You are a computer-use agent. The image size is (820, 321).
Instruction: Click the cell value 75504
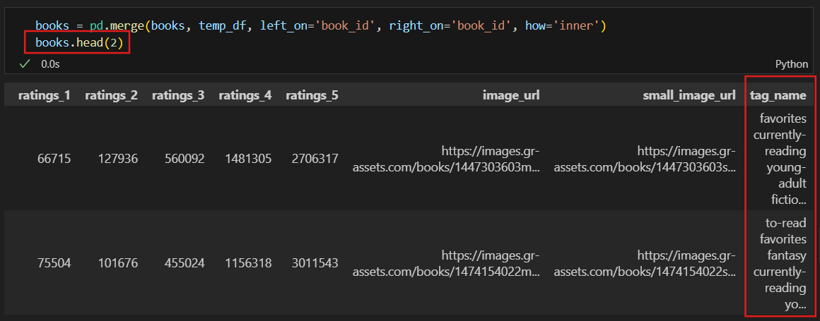54,263
